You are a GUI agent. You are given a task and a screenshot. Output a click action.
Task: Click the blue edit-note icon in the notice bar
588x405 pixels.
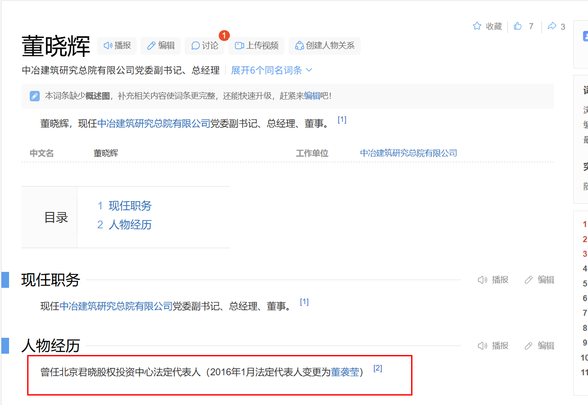click(x=35, y=96)
